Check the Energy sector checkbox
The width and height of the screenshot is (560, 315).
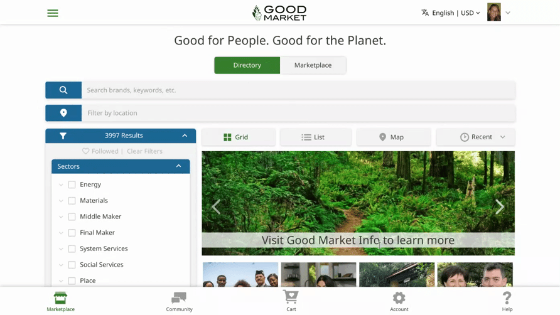(72, 184)
